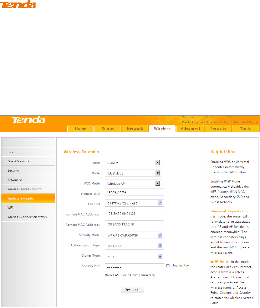The width and height of the screenshot is (260, 308).
Task: Open Wireless Access Control page
Action: click(x=28, y=189)
